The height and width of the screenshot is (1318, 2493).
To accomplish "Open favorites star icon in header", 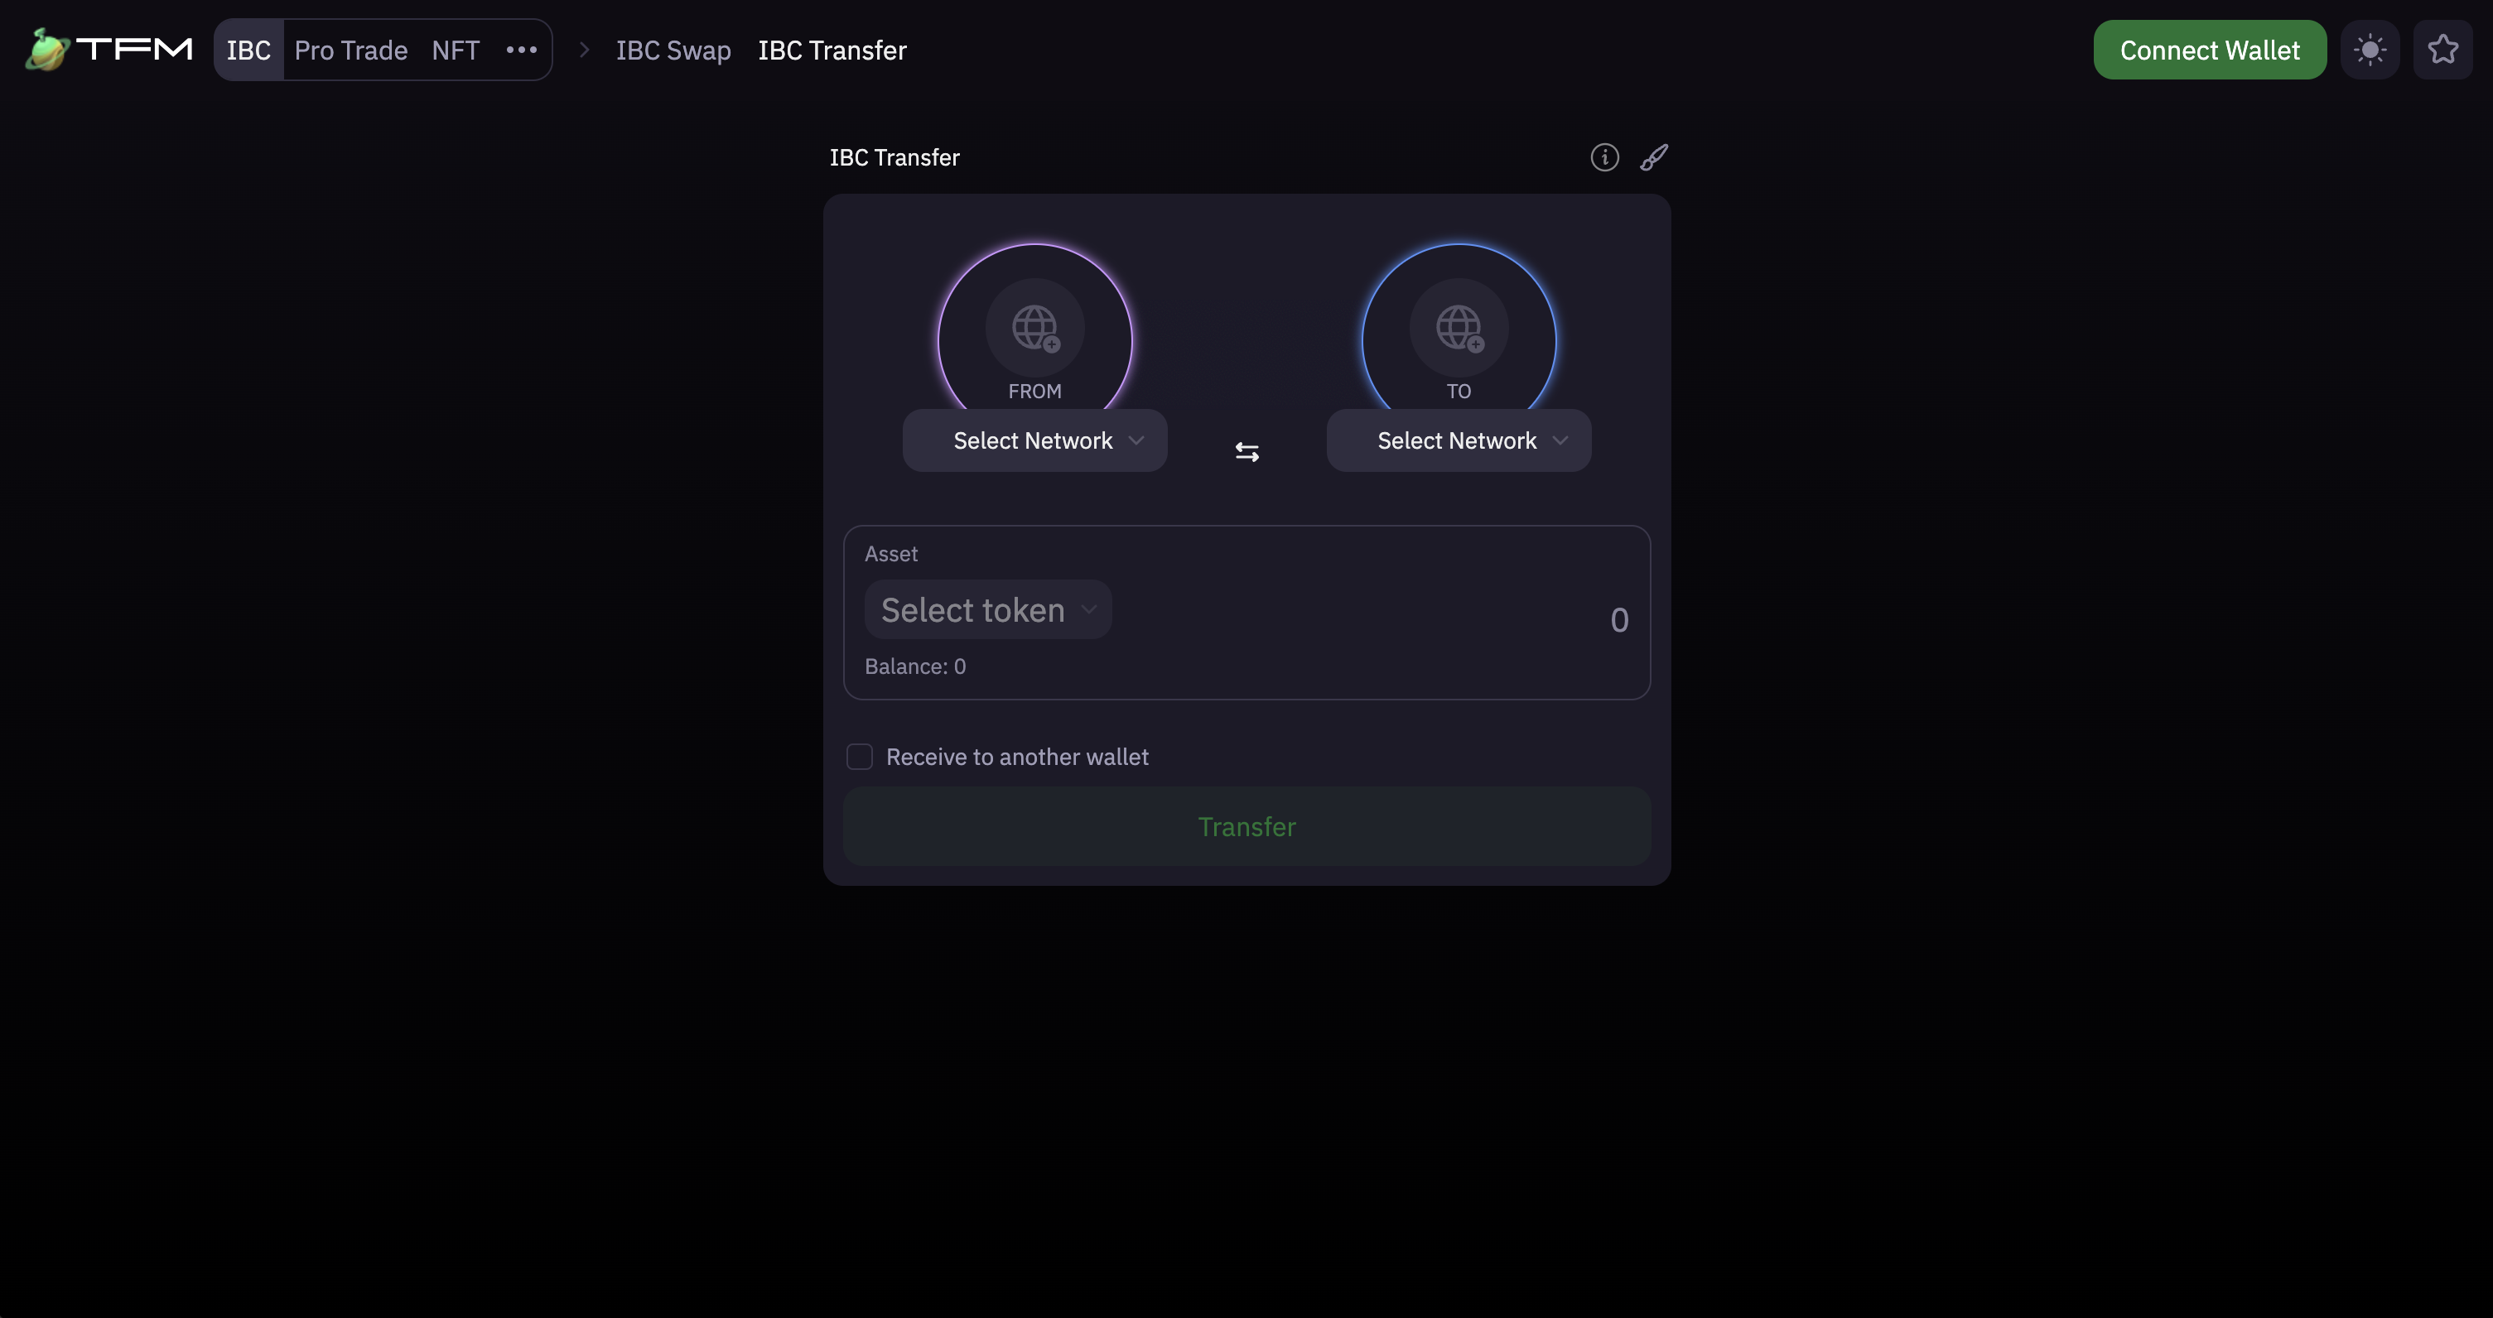I will (2442, 50).
